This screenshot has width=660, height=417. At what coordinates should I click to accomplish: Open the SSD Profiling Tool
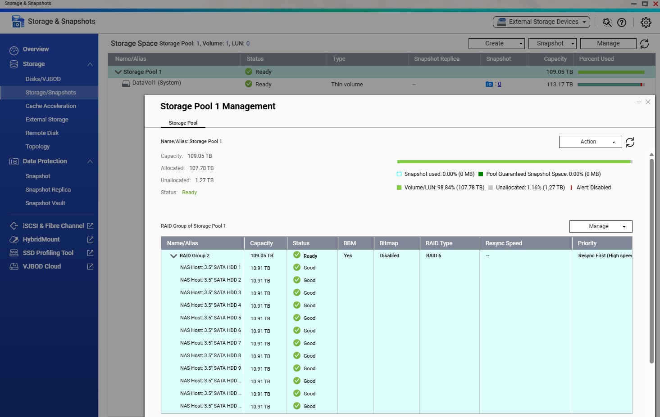coord(48,253)
